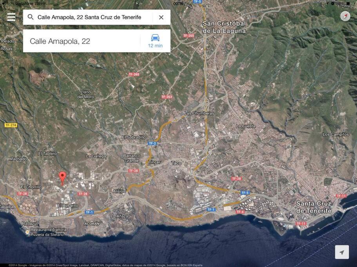The height and width of the screenshot is (267, 357).
Task: Tap the El Sobradillo label
Action: click(x=134, y=137)
